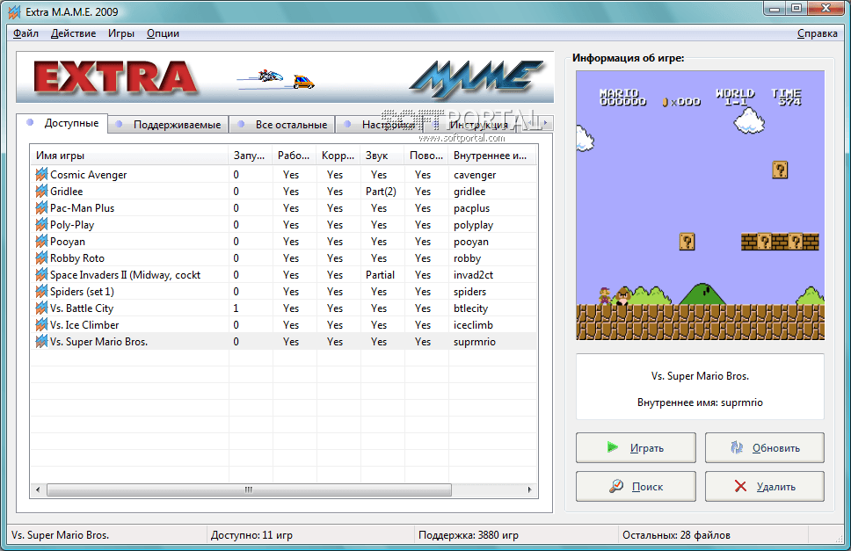Select the Pooyan game name
Image resolution: width=851 pixels, height=551 pixels.
(68, 242)
